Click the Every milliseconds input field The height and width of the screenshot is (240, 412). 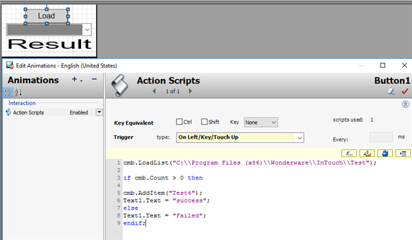381,137
